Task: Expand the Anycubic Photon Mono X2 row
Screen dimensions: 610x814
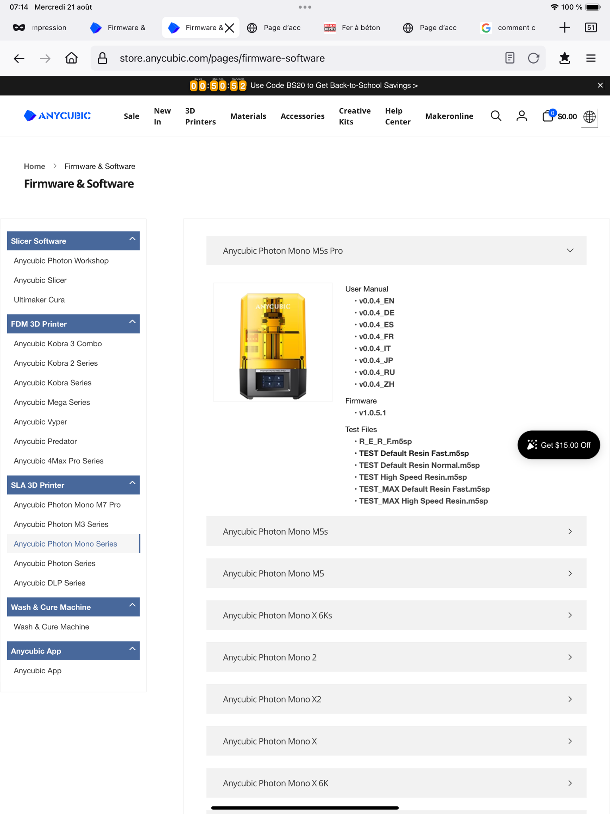Action: tap(396, 699)
